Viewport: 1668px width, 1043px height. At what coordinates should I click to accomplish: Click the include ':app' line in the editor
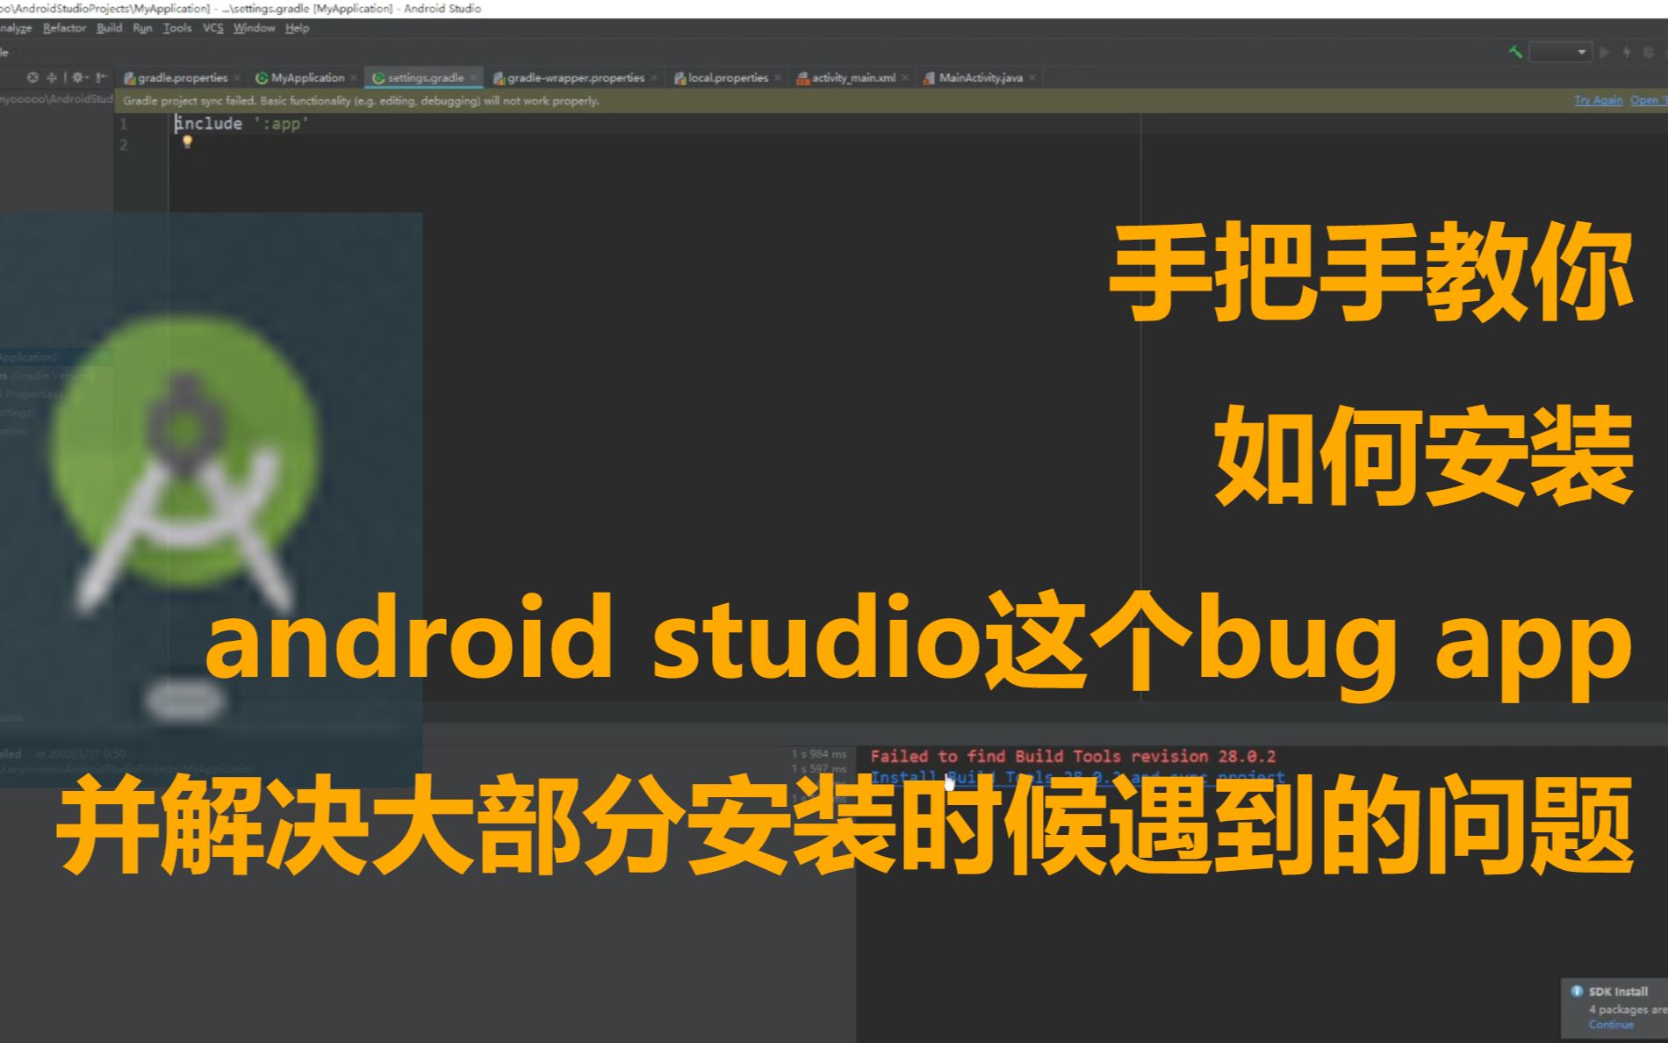click(241, 123)
